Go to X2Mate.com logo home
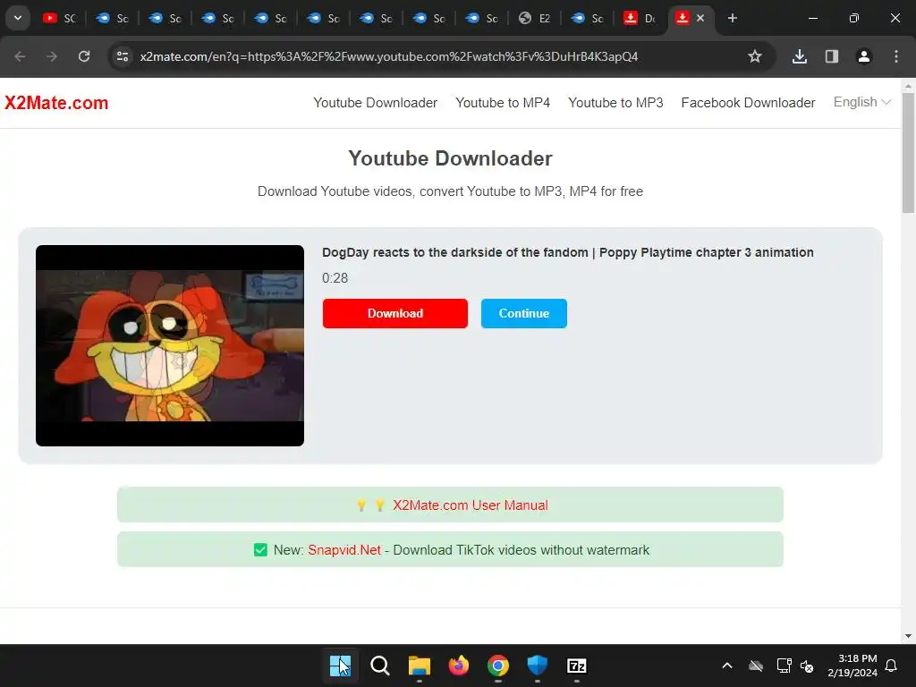Viewport: 916px width, 687px height. (56, 103)
